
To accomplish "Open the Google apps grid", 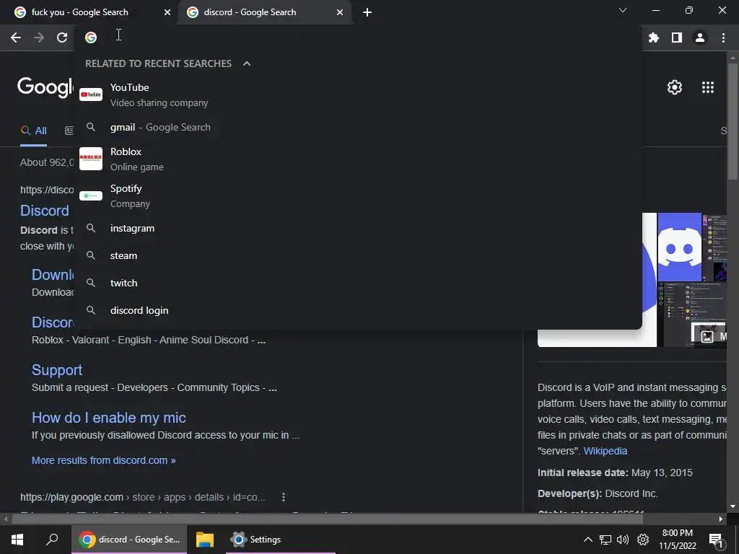I will (x=707, y=87).
